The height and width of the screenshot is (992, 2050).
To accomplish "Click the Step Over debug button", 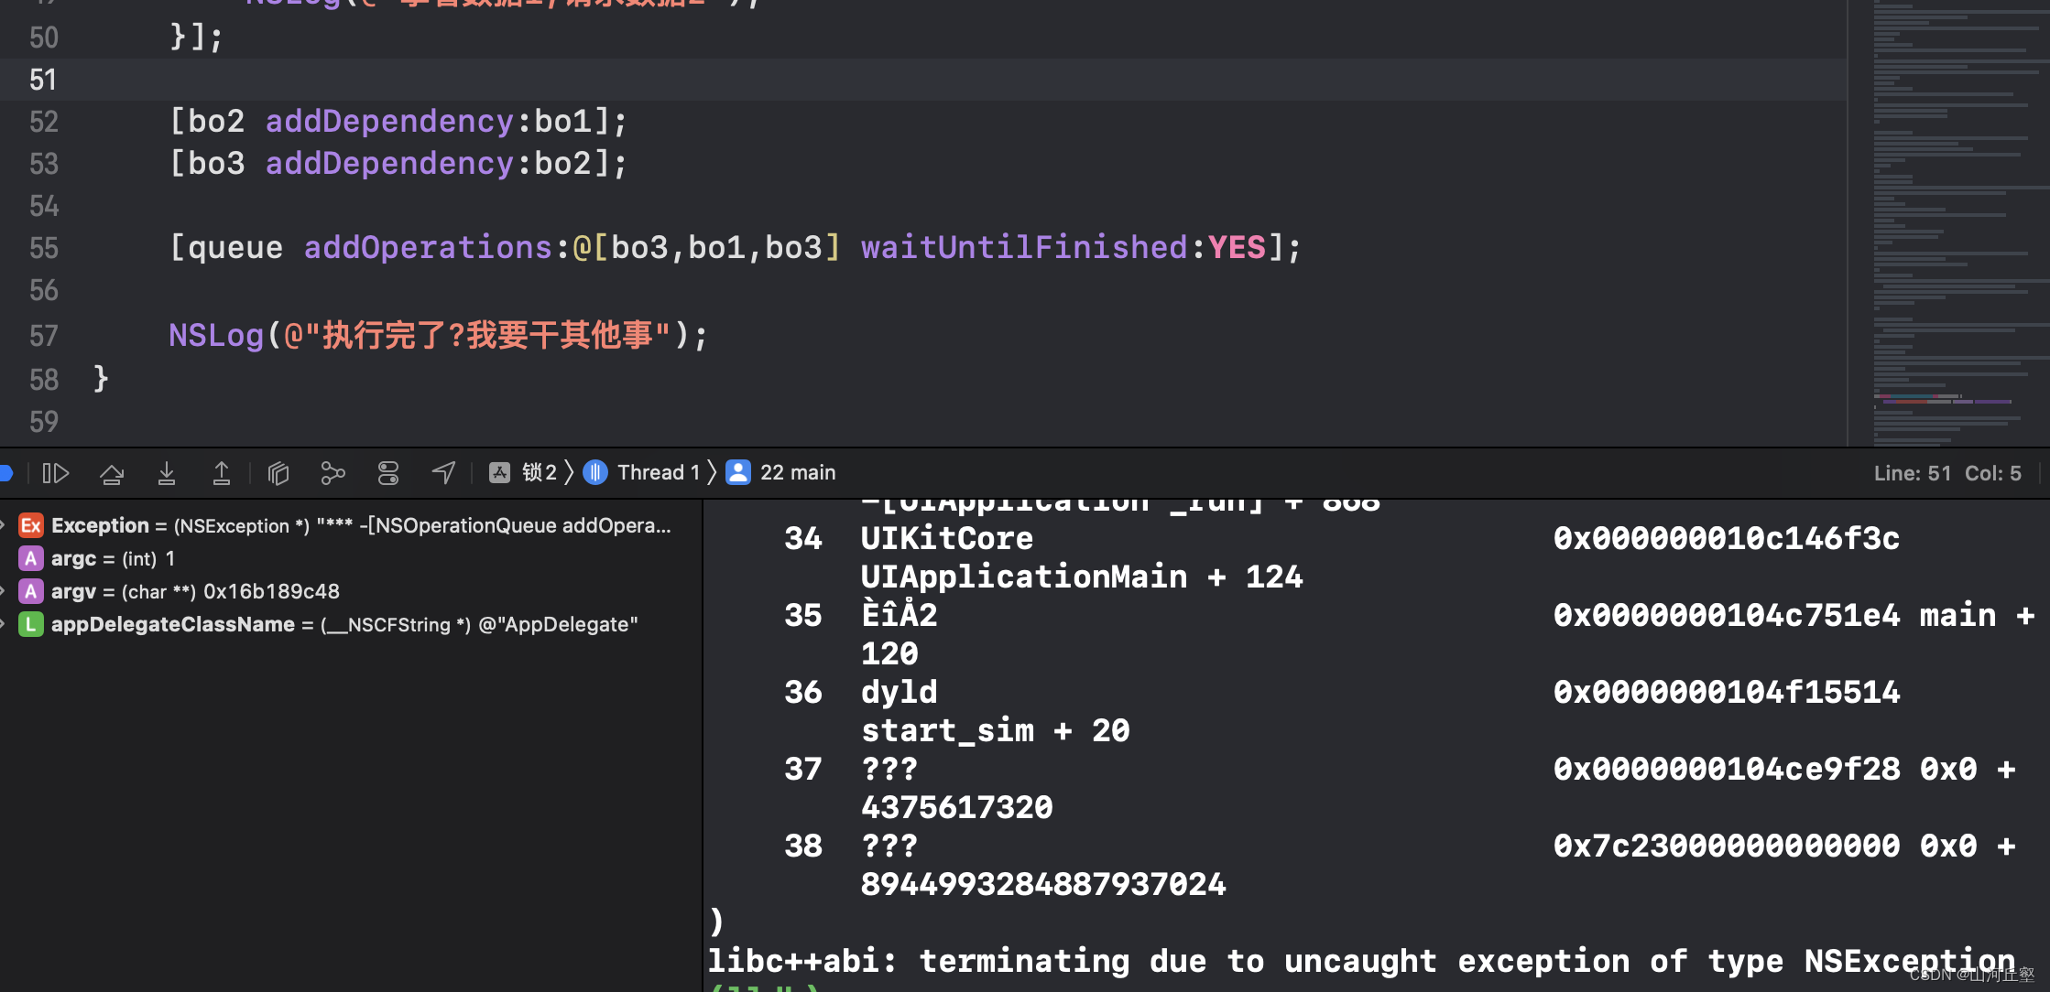I will pos(112,473).
